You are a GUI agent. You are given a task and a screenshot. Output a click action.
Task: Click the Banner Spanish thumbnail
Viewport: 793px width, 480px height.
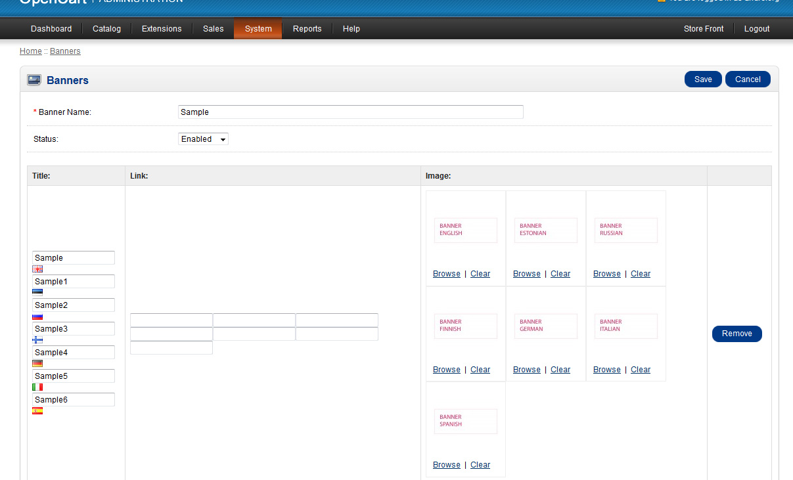tap(466, 421)
